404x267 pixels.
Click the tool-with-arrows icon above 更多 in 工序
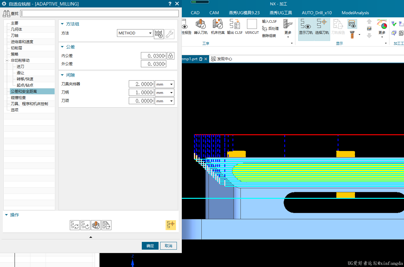(x=288, y=24)
